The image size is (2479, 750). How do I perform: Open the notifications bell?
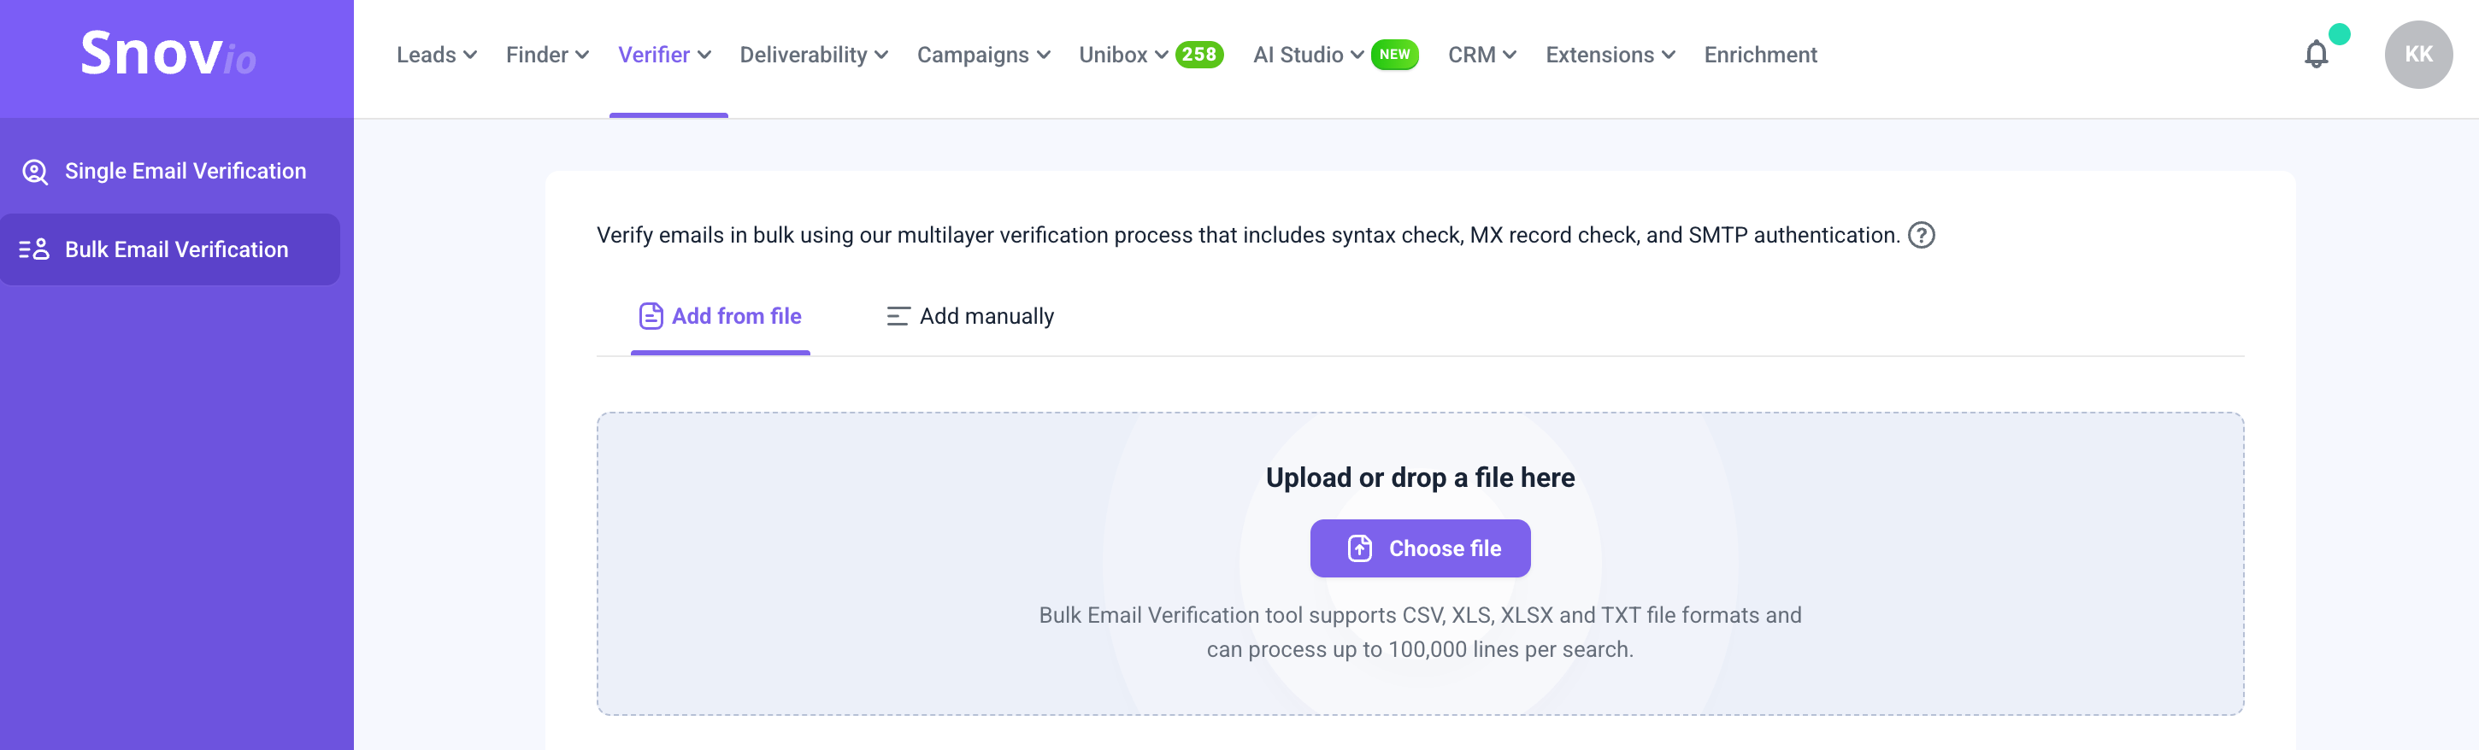(2317, 55)
